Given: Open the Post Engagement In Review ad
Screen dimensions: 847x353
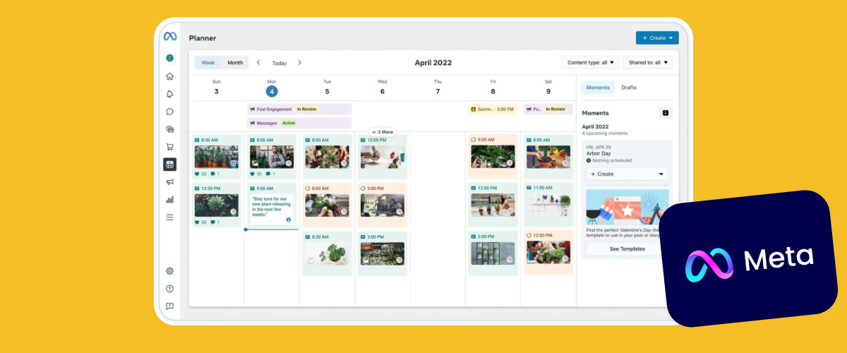Looking at the screenshot, I should point(299,109).
